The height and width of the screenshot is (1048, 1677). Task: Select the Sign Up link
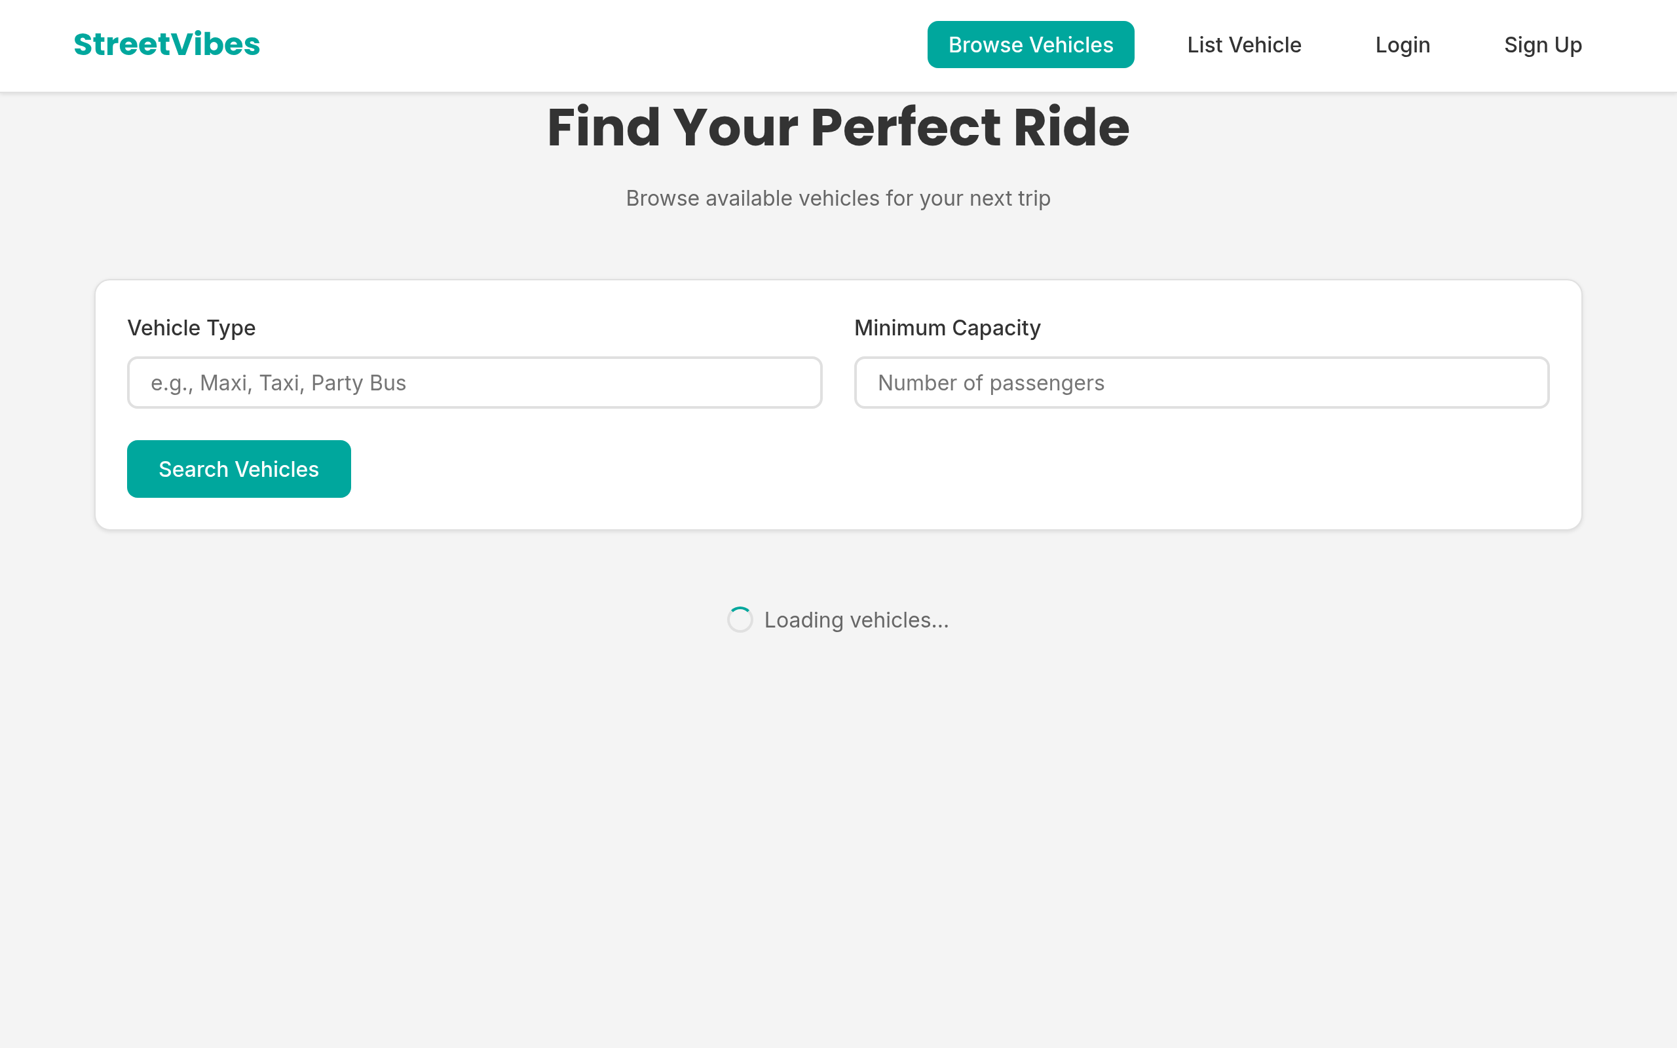(x=1542, y=45)
